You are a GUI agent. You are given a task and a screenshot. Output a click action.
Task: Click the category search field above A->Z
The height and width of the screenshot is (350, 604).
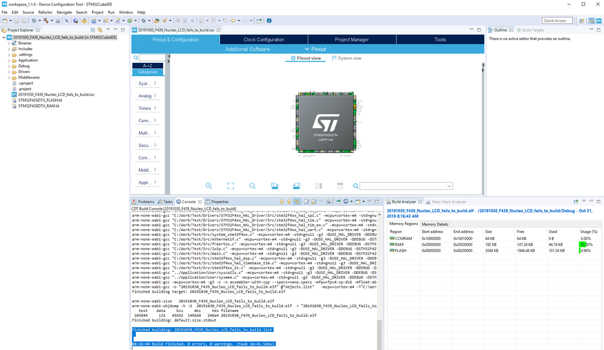151,58
